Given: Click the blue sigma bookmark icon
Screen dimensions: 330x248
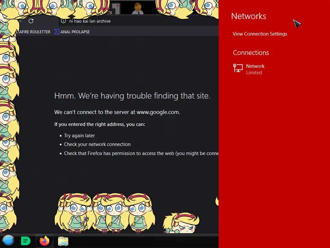Looking at the screenshot, I should coord(57,32).
